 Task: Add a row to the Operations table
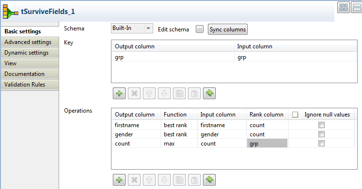coord(119,180)
